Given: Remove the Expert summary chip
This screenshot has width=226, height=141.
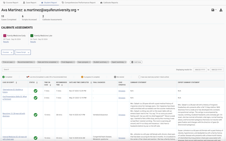Looking at the screenshot, I should [125, 62].
